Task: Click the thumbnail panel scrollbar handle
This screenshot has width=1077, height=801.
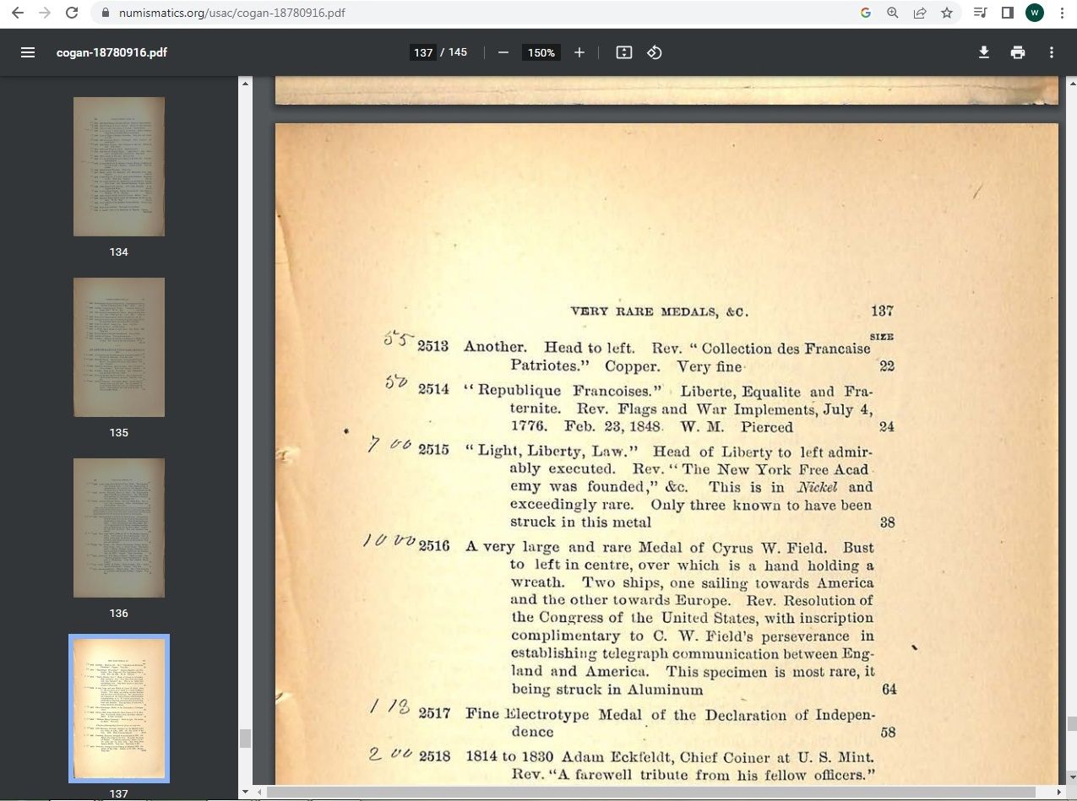Action: point(245,739)
